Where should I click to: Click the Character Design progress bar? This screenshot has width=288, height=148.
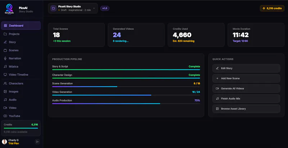126,78
